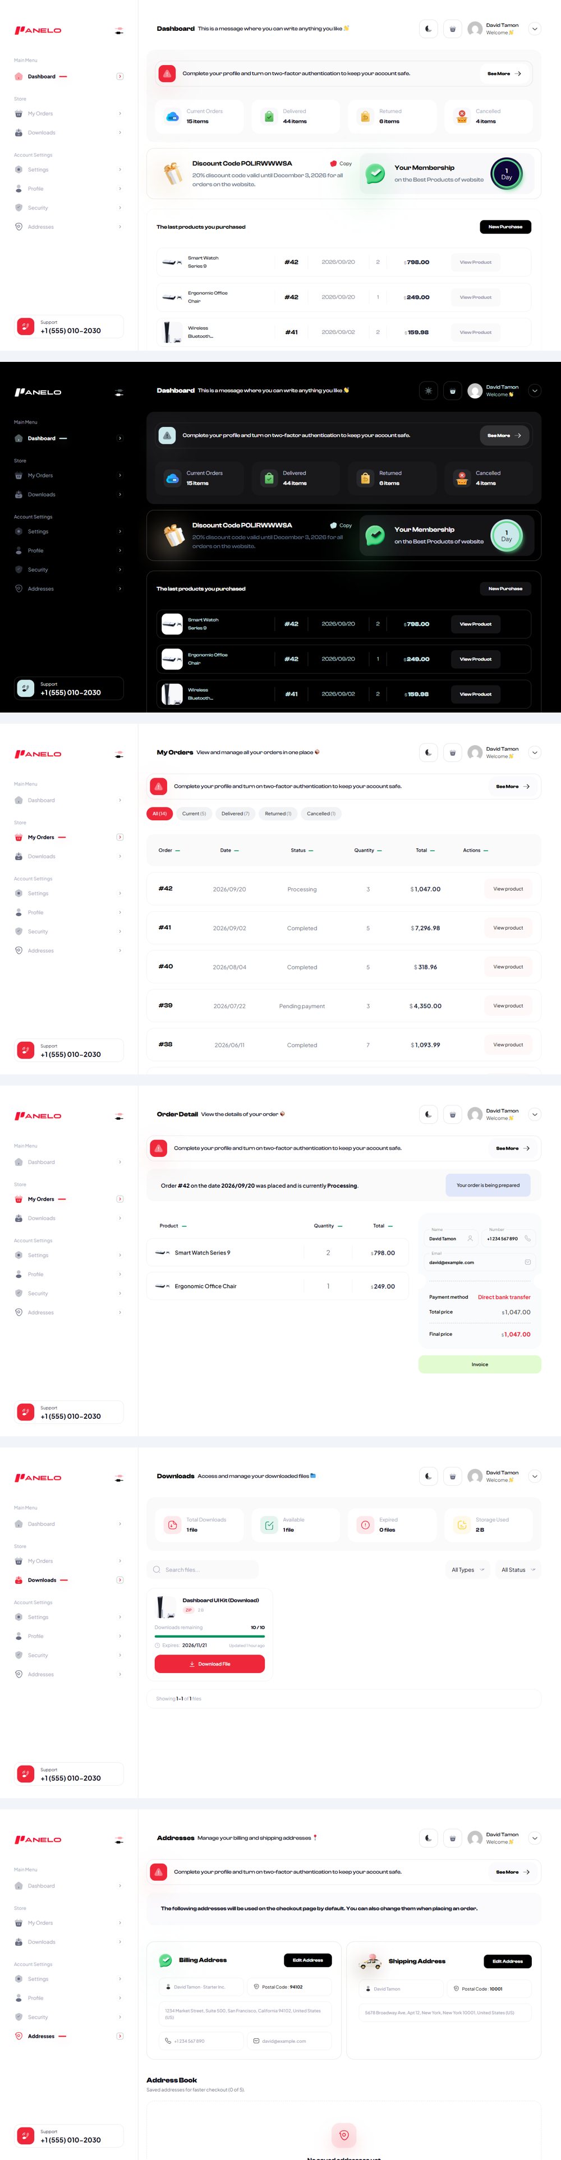Click New Purchase button on light Dashboard
This screenshot has height=2160, width=561.
click(505, 227)
